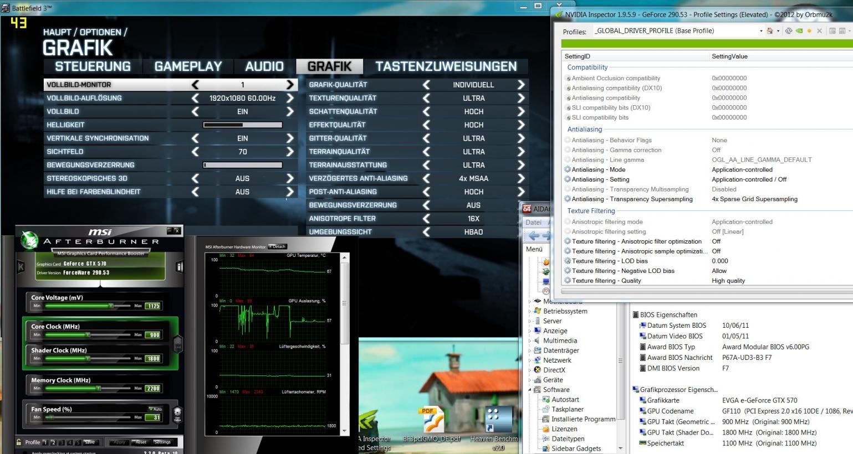Click the AIDA64 back arrow button

pos(534,235)
